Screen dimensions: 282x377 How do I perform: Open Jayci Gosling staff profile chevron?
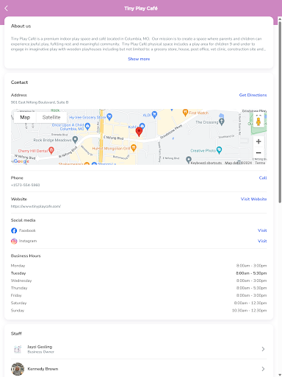[x=263, y=349]
